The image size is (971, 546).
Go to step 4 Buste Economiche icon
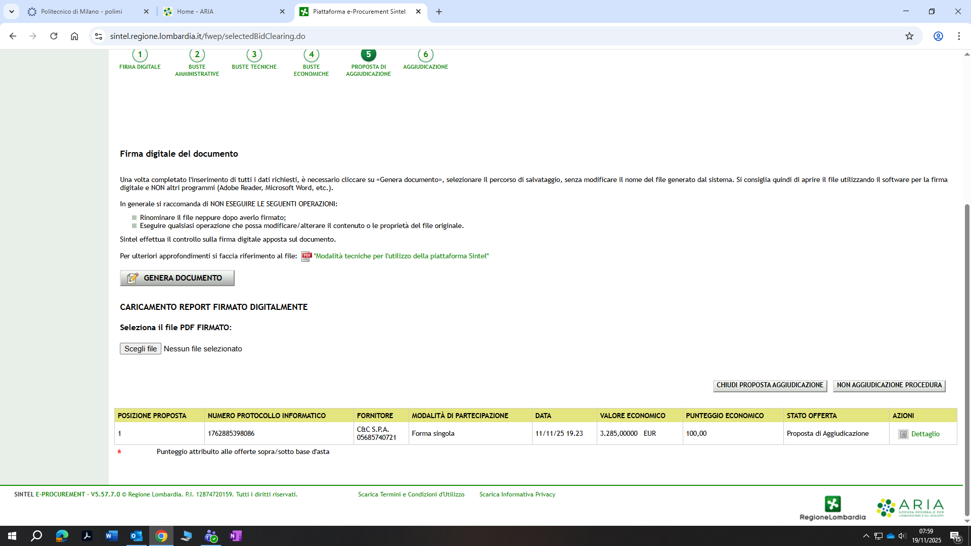[x=312, y=55]
